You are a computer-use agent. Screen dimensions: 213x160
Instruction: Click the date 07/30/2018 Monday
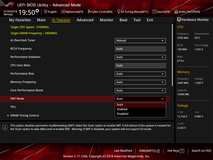tap(10, 13)
